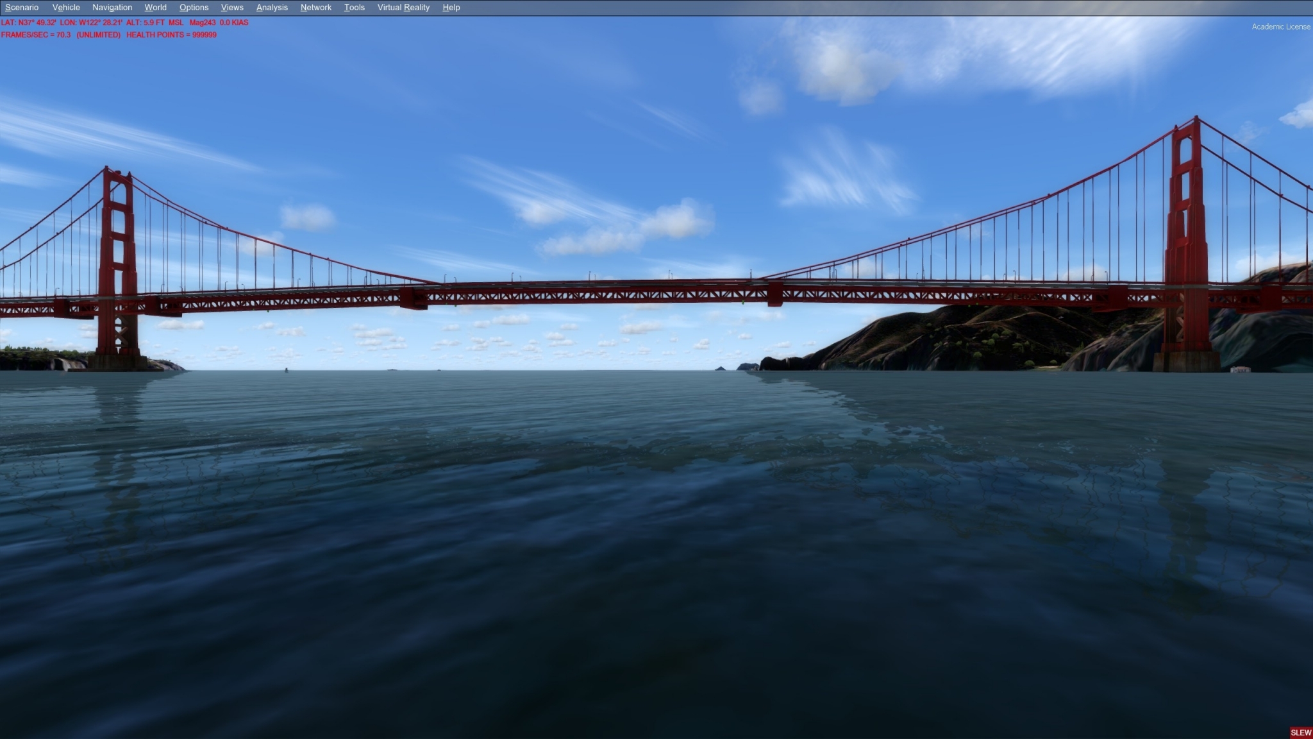The width and height of the screenshot is (1313, 739).
Task: Click the 'Mag243' heading readout
Action: pyautogui.click(x=203, y=22)
